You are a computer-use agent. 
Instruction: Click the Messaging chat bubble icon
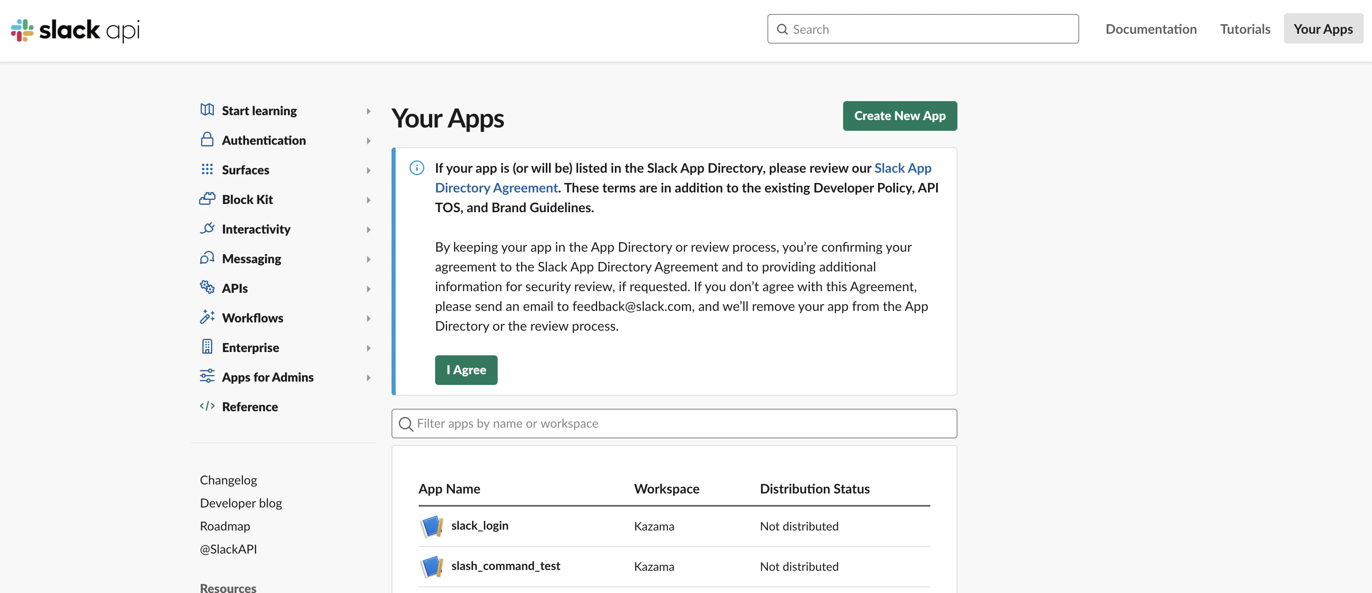(x=207, y=258)
